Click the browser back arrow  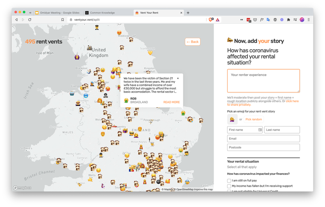click(16, 20)
